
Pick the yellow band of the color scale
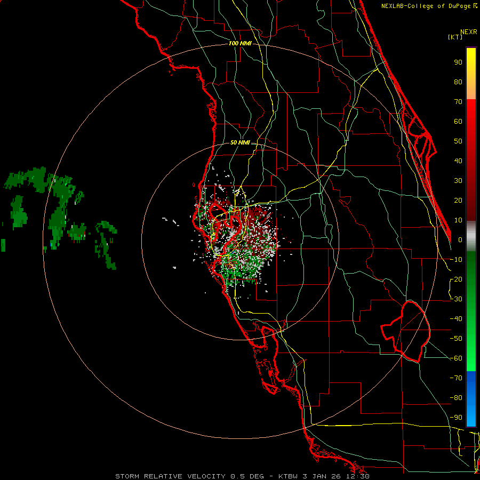471,74
